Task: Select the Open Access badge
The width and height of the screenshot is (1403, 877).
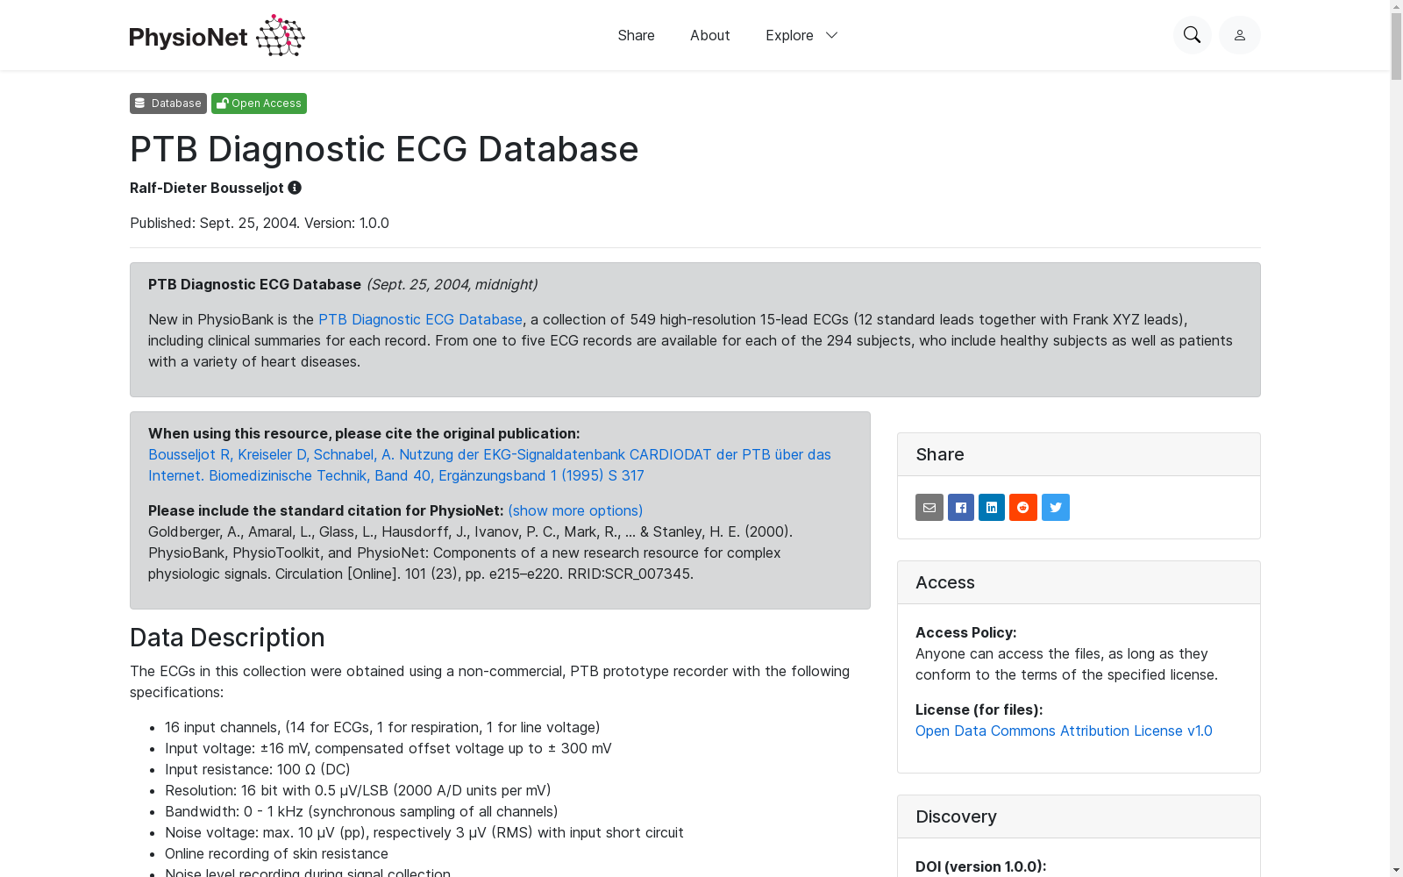Action: tap(259, 103)
